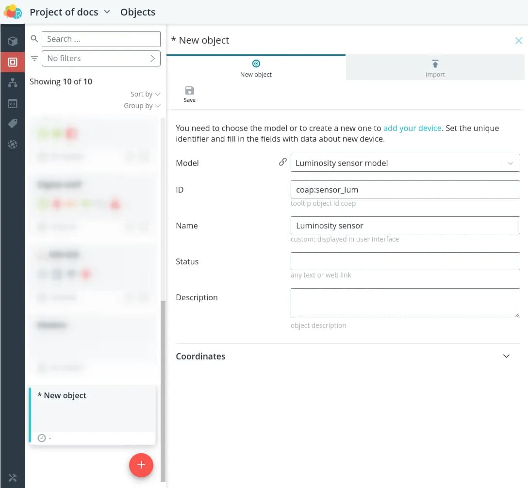528x488 pixels.
Task: Expand the Coordinates section
Action: tap(506, 356)
